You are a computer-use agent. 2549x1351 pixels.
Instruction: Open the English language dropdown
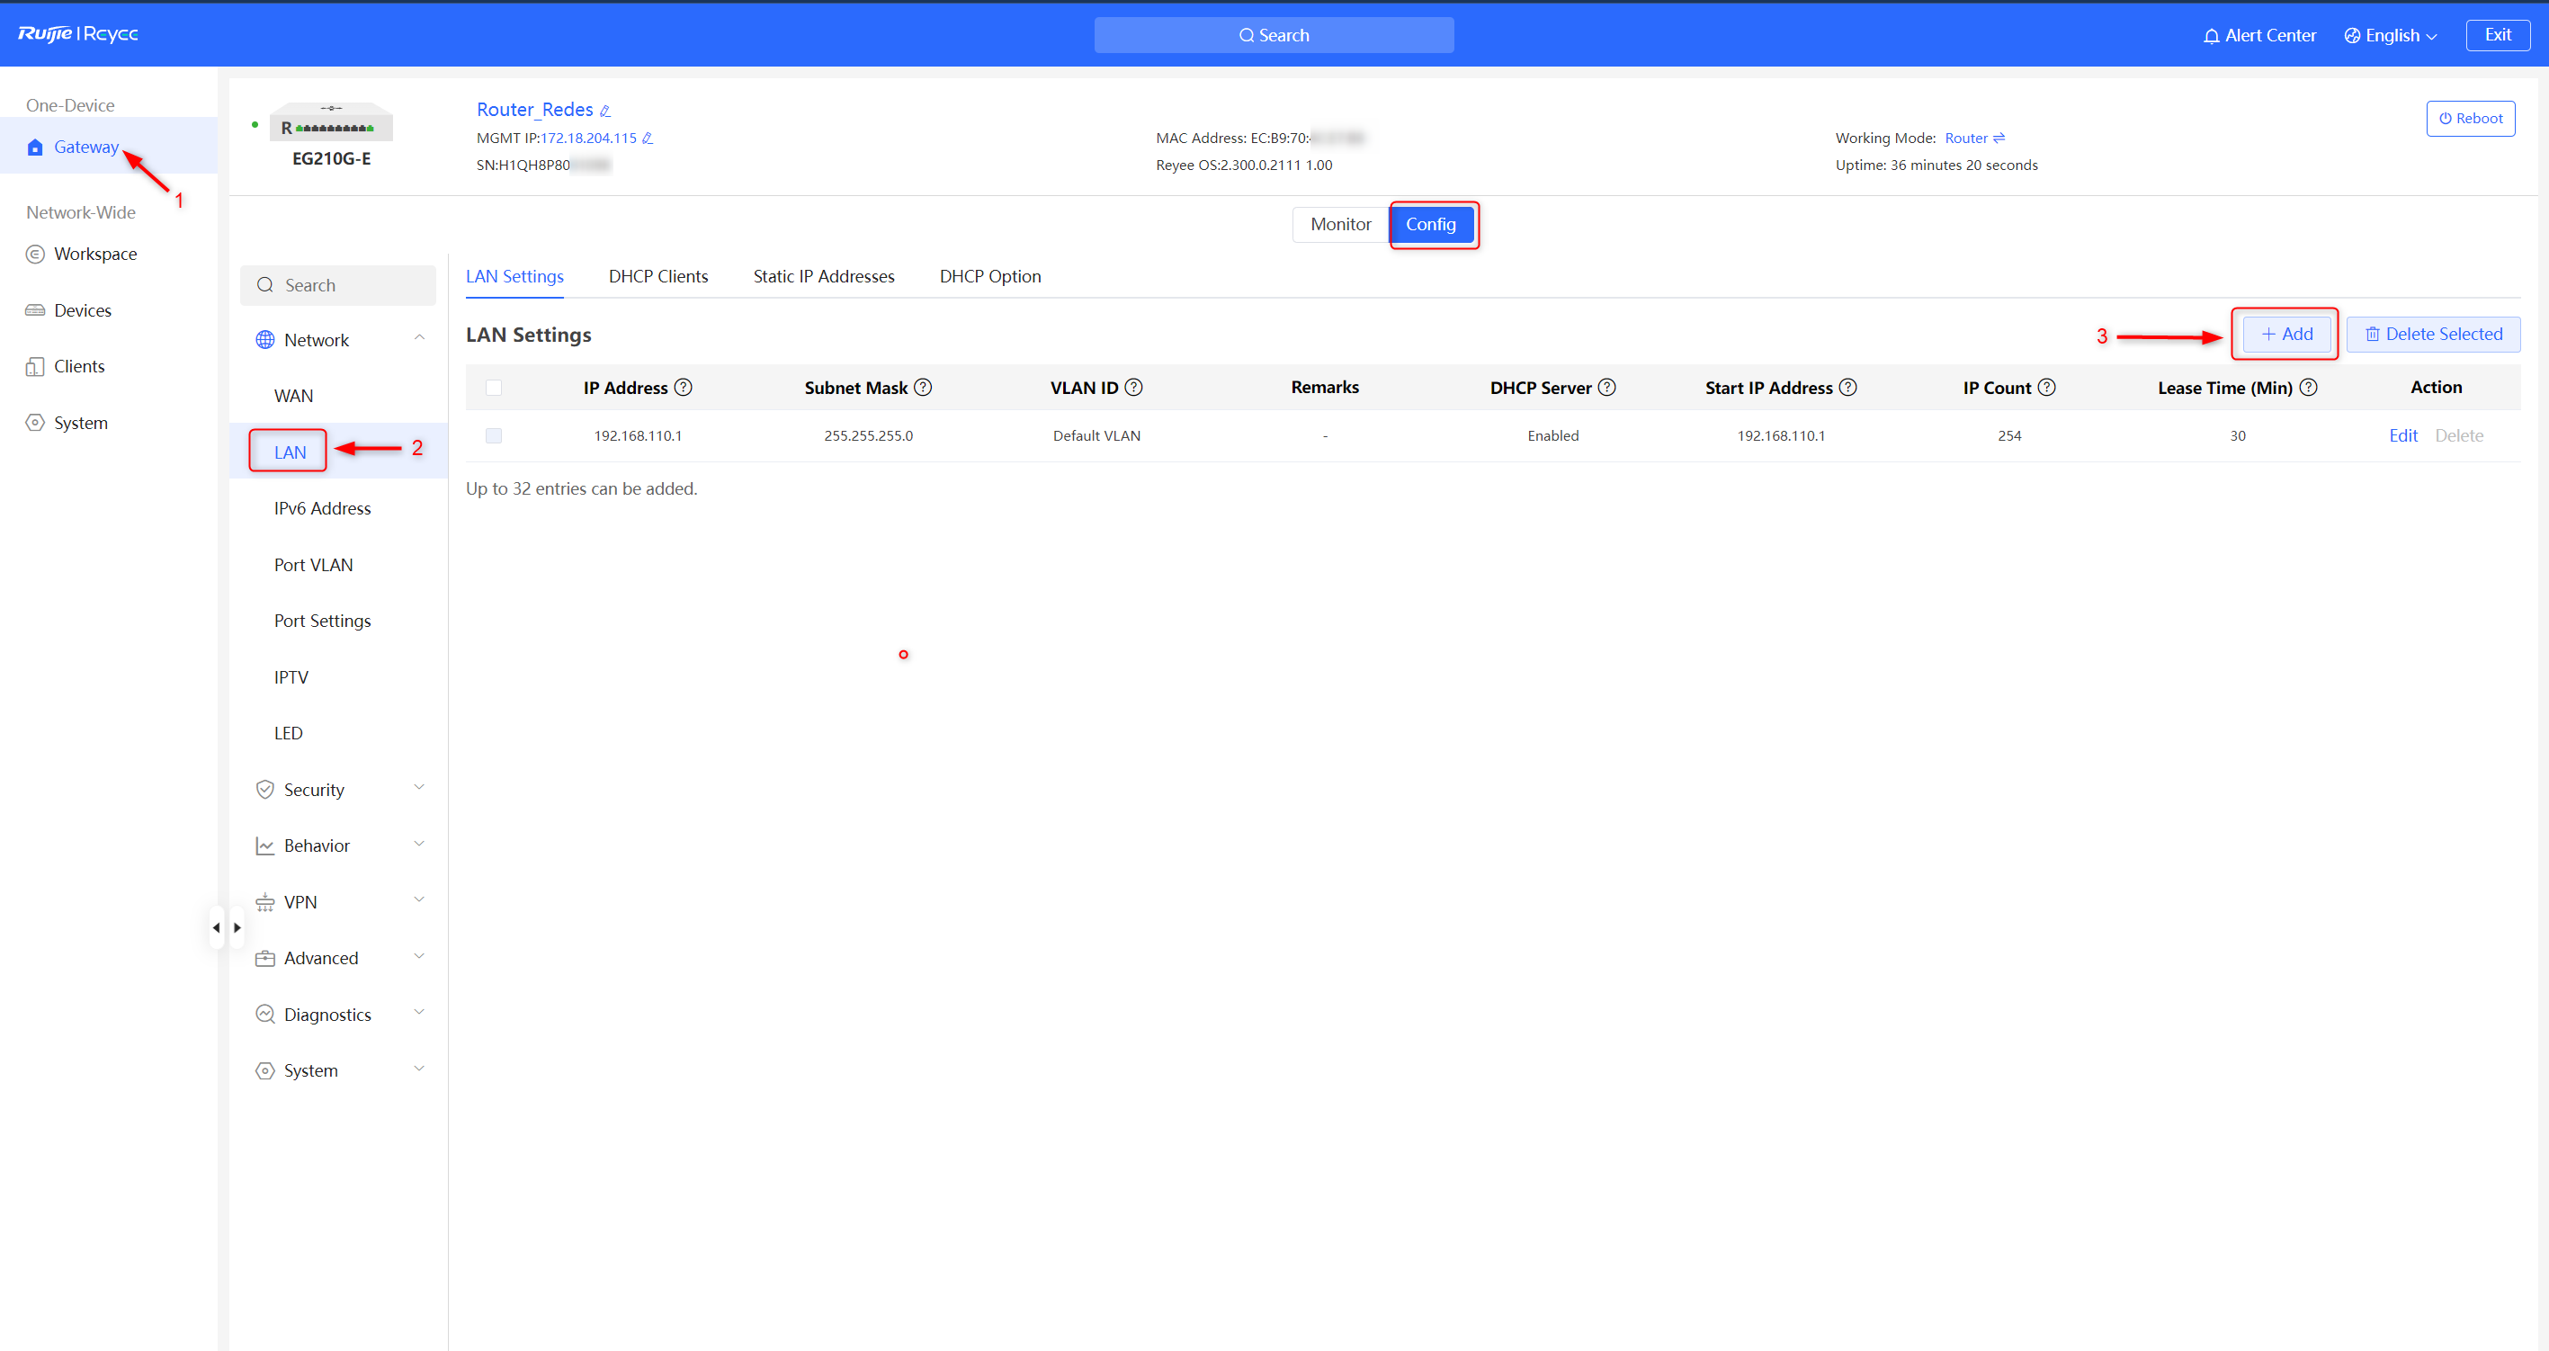pos(2390,35)
